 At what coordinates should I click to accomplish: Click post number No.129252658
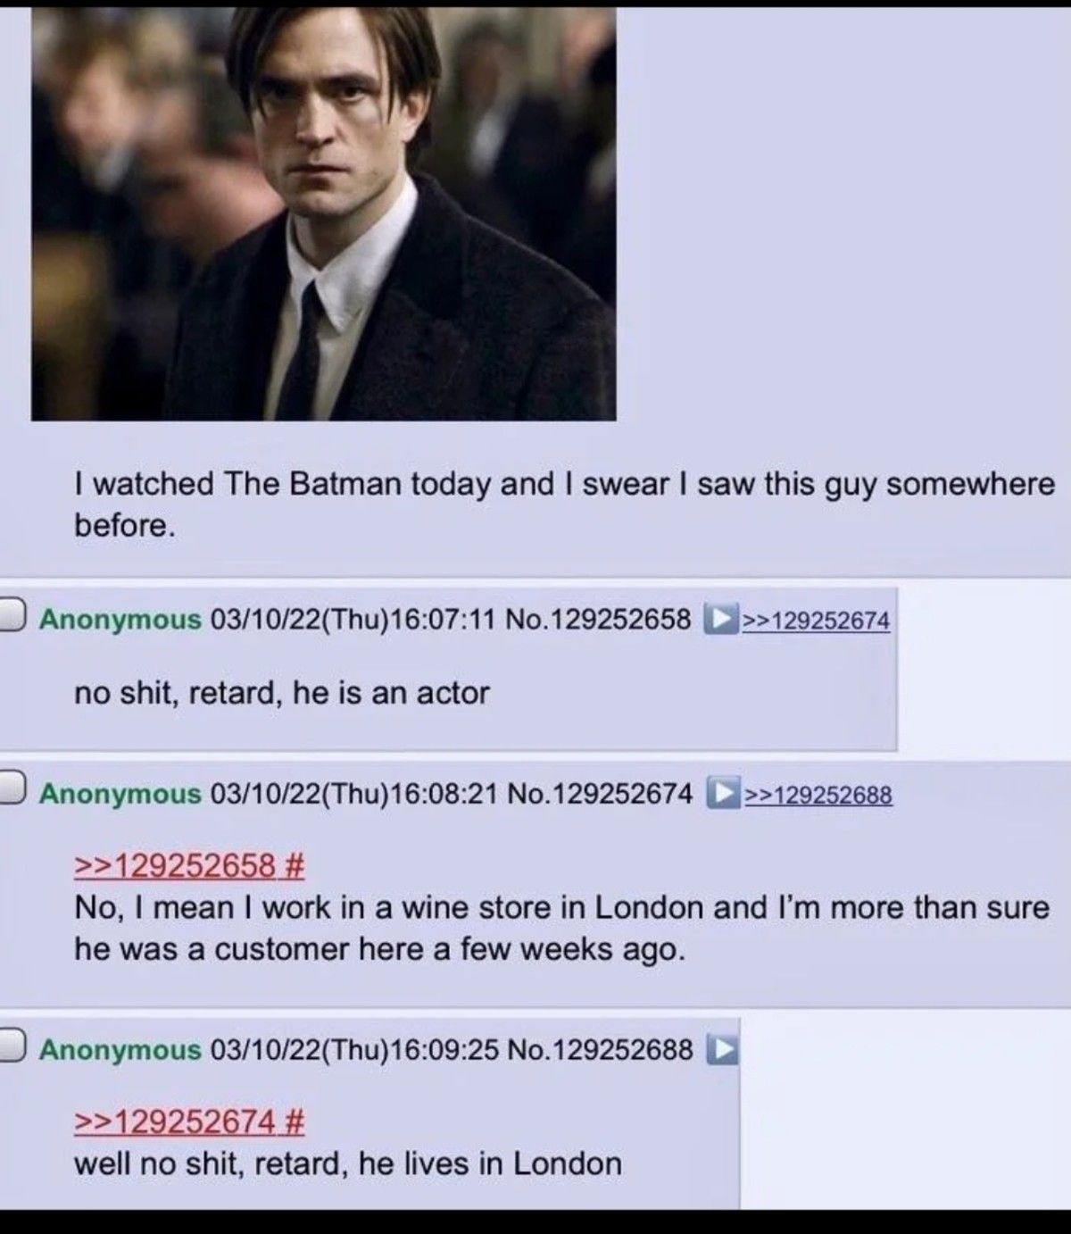pos(598,619)
